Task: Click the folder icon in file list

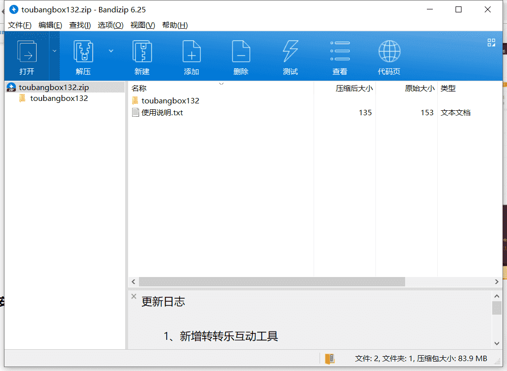Action: coord(135,100)
